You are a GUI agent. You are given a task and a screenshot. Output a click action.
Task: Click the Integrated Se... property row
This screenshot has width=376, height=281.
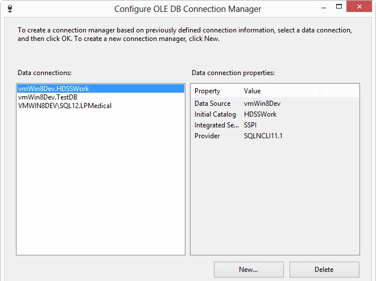tap(215, 125)
